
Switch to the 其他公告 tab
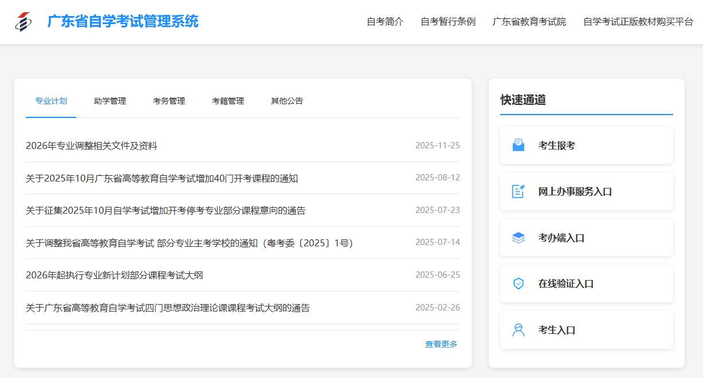[x=287, y=101]
